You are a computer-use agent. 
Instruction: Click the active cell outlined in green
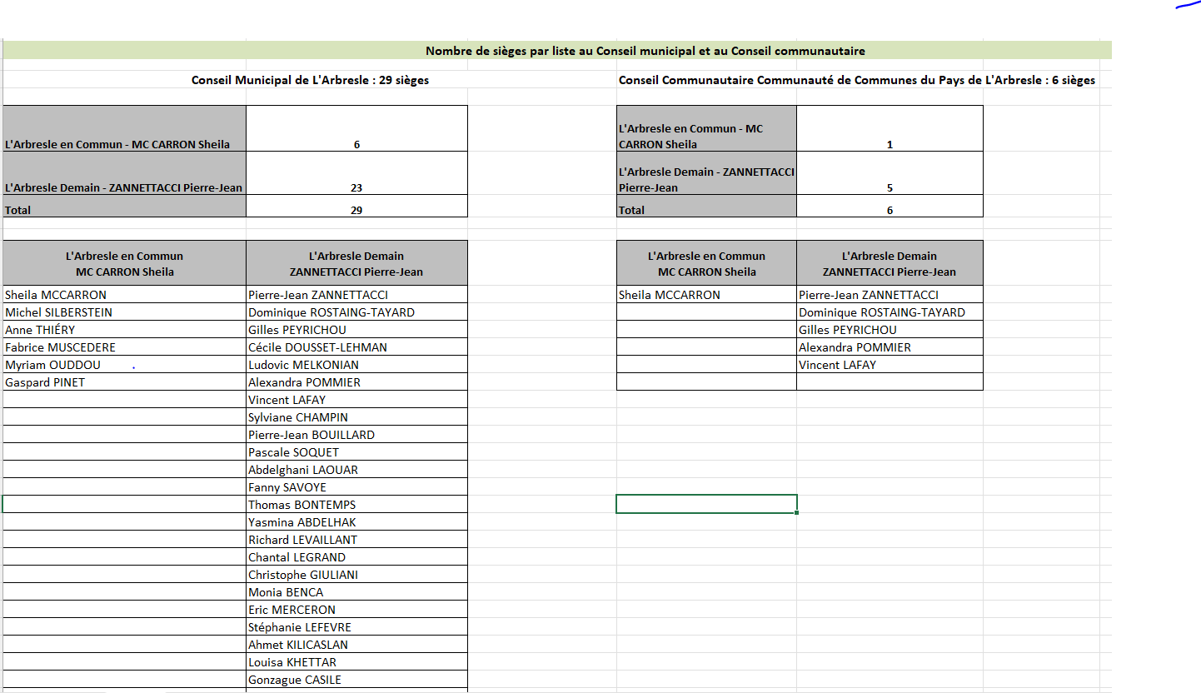click(706, 504)
